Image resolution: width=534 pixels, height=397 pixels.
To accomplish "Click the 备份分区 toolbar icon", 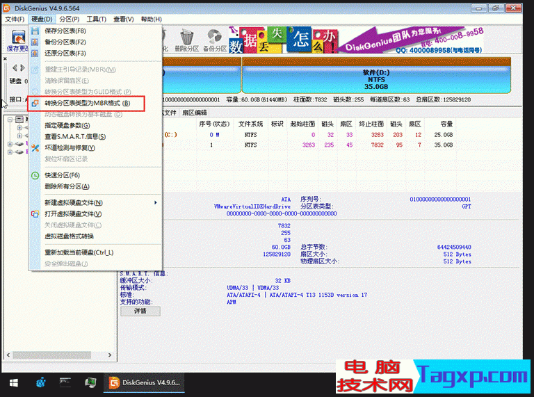I will pyautogui.click(x=215, y=40).
